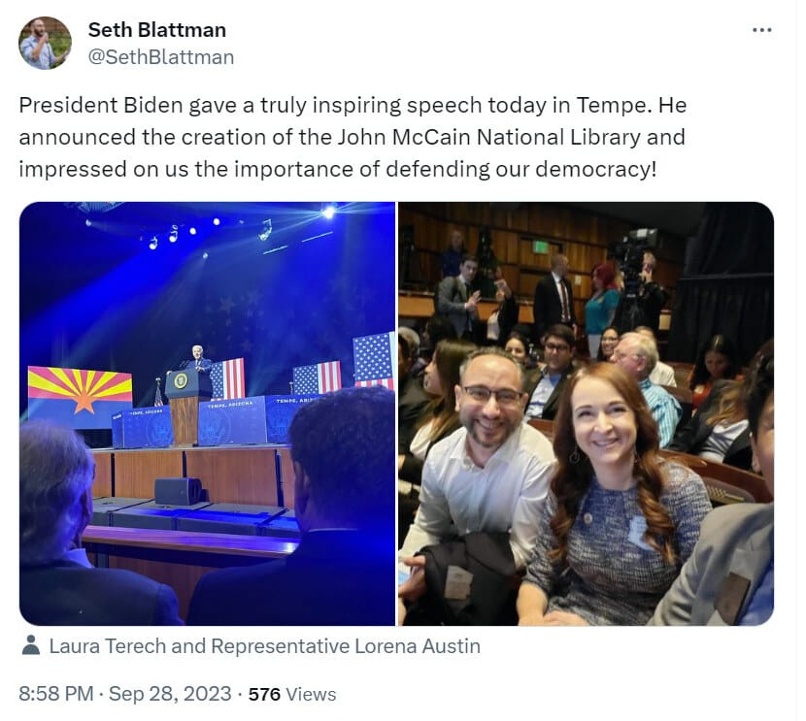Screen dimensions: 806x721
Task: Open the three-dot more options menu
Action: coord(761,30)
